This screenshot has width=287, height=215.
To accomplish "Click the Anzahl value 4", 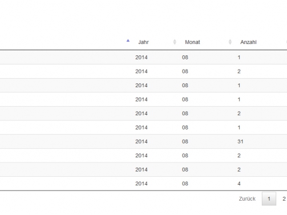I will (239, 184).
